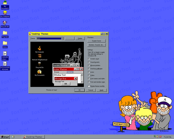The width and height of the screenshot is (174, 139).
Task: Select the Programs folder icon
Action: (5, 34)
